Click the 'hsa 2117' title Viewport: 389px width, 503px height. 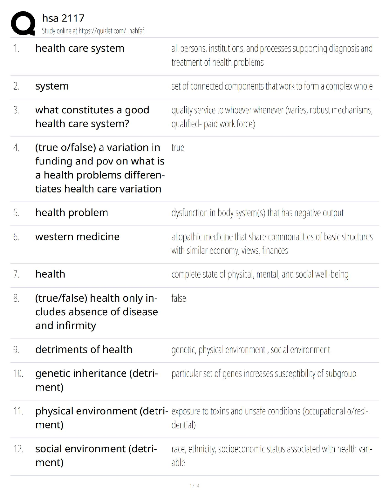click(63, 18)
